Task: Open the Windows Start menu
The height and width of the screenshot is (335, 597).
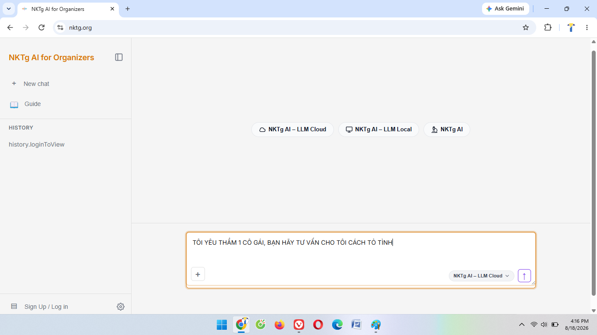Action: 222,325
